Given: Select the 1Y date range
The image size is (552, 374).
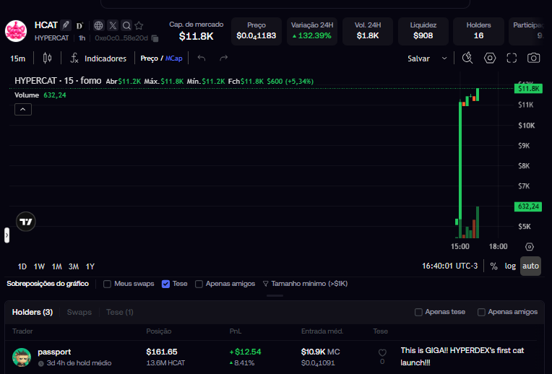Looking at the screenshot, I should coord(90,266).
